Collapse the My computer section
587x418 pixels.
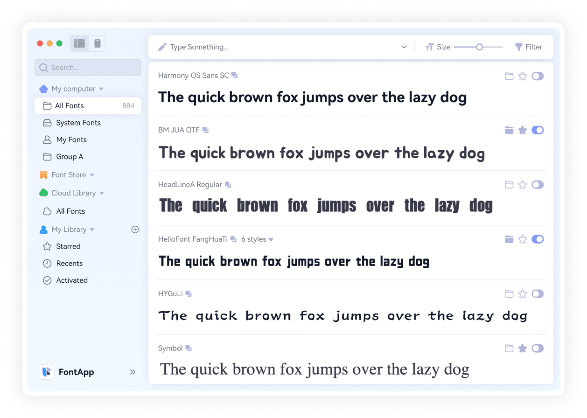101,89
